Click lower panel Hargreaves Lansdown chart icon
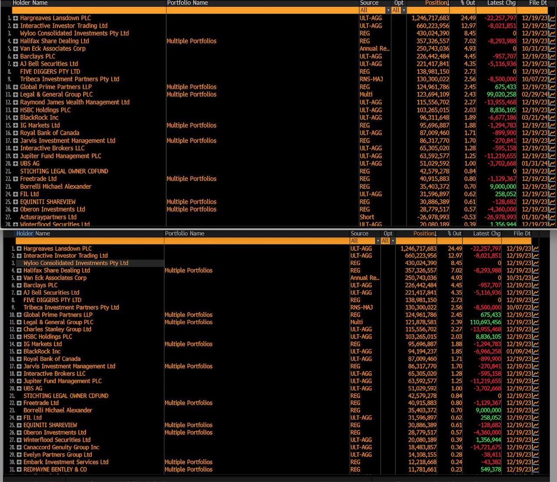The height and width of the screenshot is (482, 557). [x=535, y=249]
